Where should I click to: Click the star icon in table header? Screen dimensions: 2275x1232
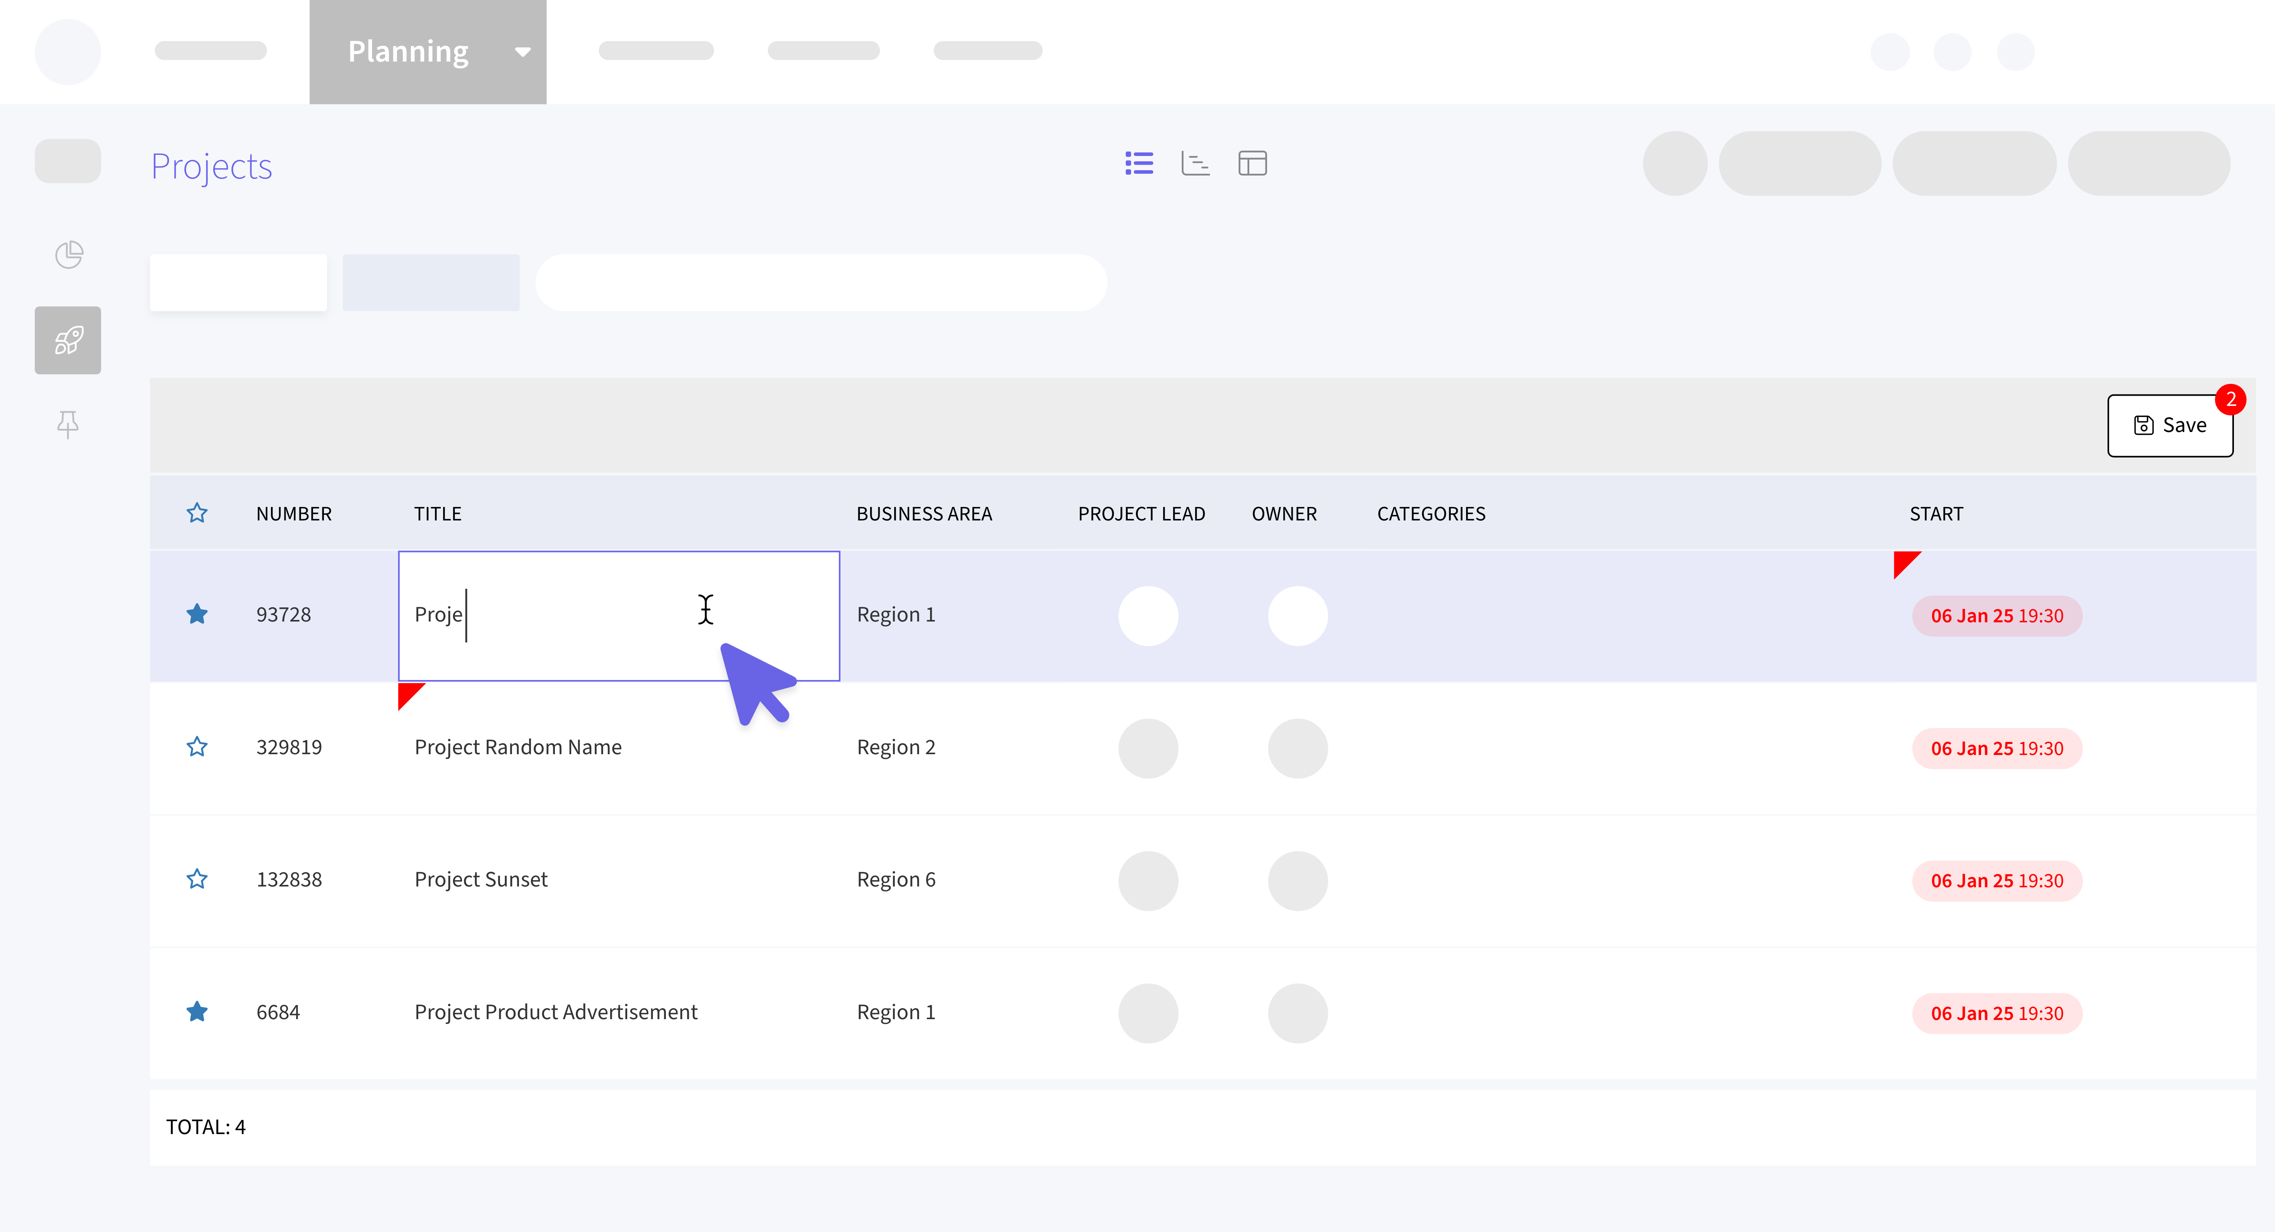point(197,513)
